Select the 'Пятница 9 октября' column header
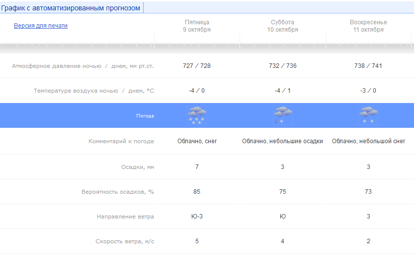The height and width of the screenshot is (271, 414). [x=197, y=26]
